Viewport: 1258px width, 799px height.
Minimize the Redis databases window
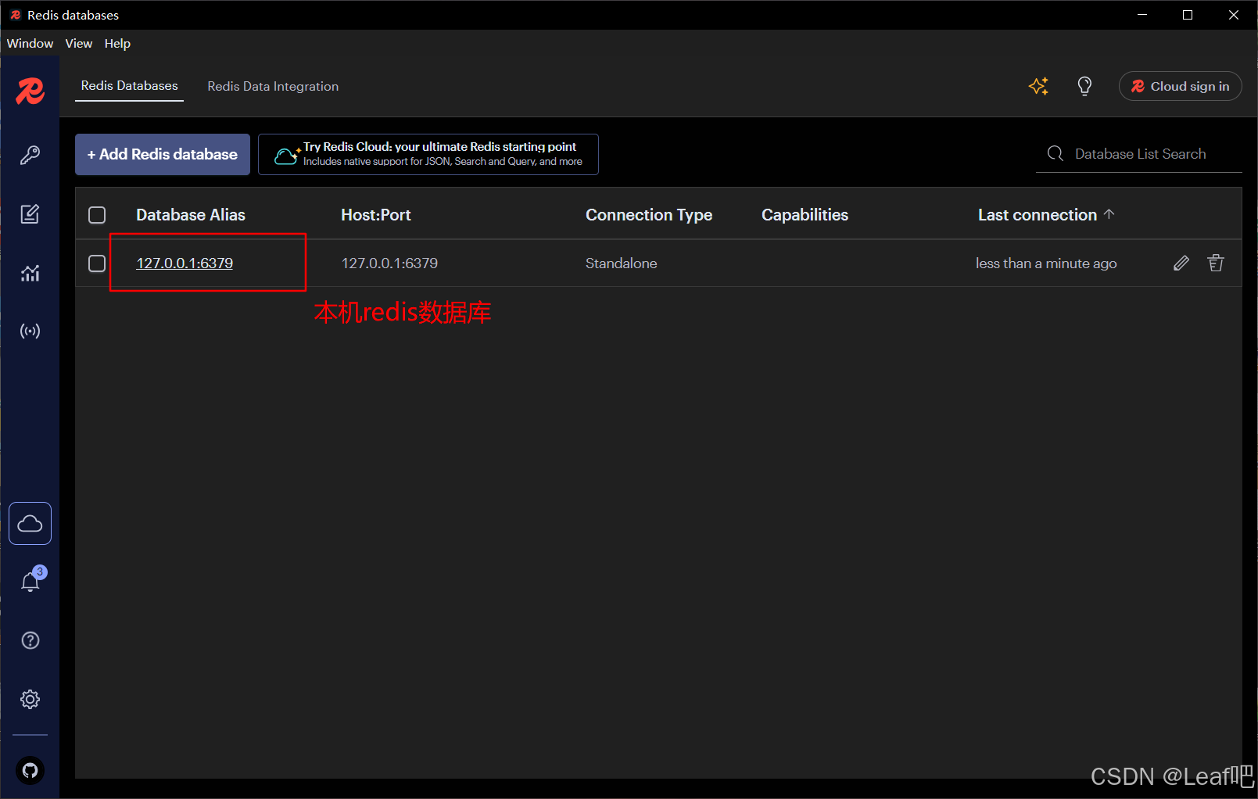(1142, 15)
